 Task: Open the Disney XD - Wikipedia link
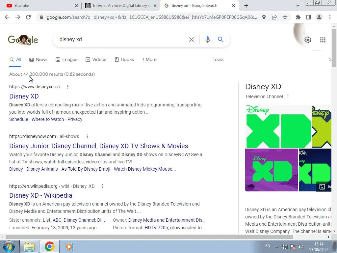[40, 195]
